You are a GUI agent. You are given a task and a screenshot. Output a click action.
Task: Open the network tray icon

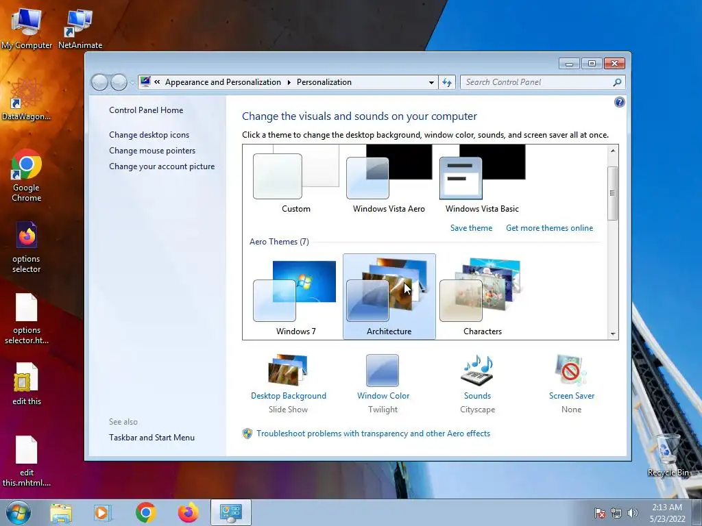pyautogui.click(x=616, y=513)
